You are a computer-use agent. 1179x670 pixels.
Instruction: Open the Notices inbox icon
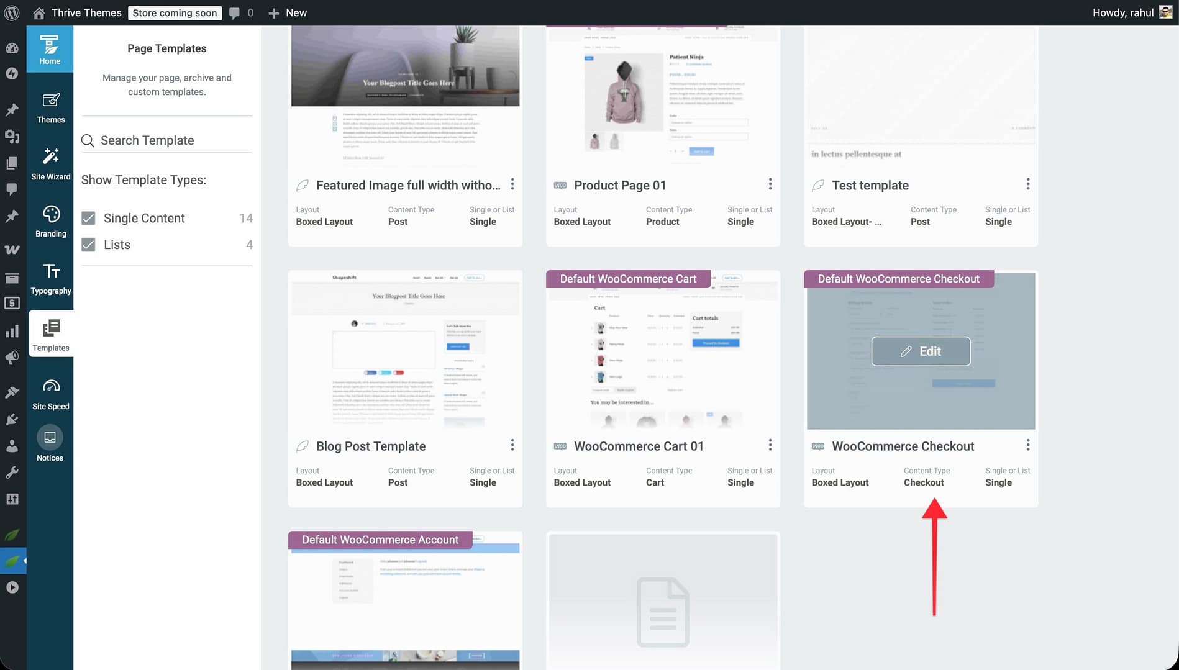(50, 438)
